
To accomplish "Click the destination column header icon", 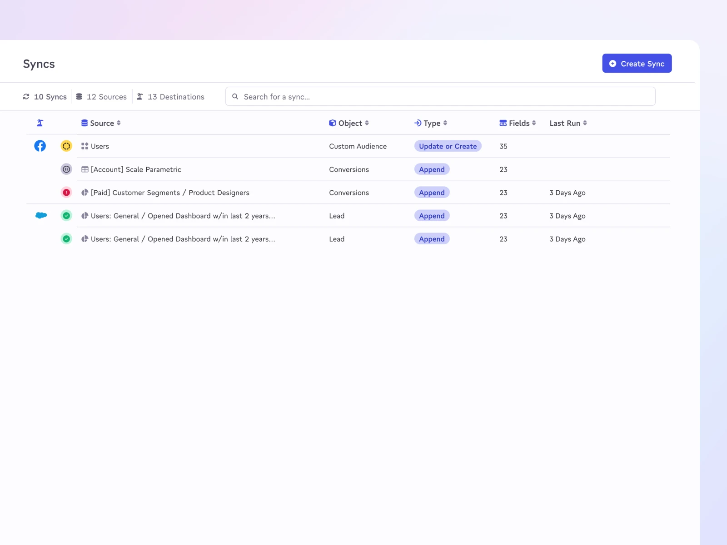I will point(40,123).
